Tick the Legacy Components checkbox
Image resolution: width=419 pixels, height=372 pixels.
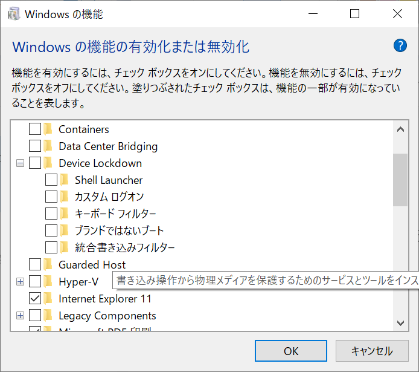(35, 315)
